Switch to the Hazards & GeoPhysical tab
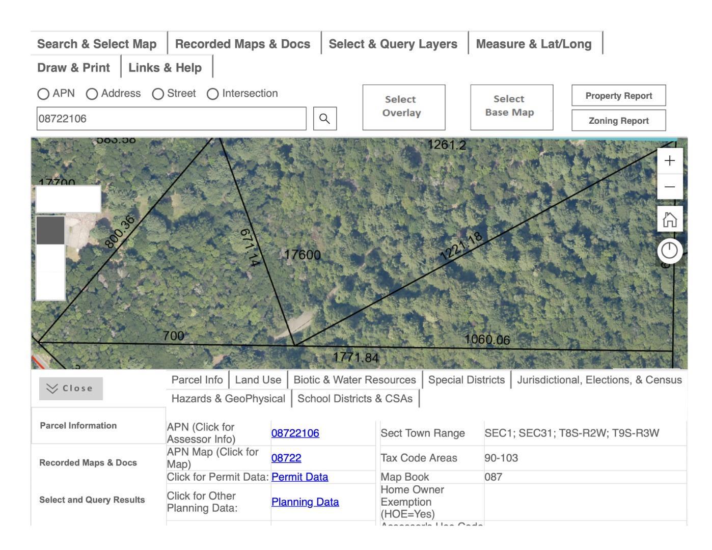712x550 pixels. [228, 399]
